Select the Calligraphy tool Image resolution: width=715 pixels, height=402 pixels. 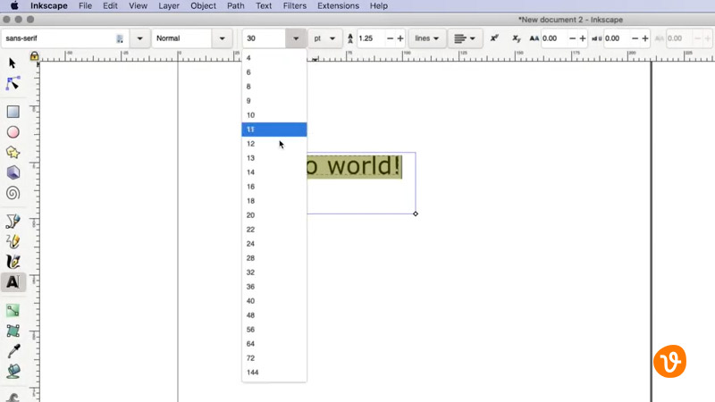13,262
